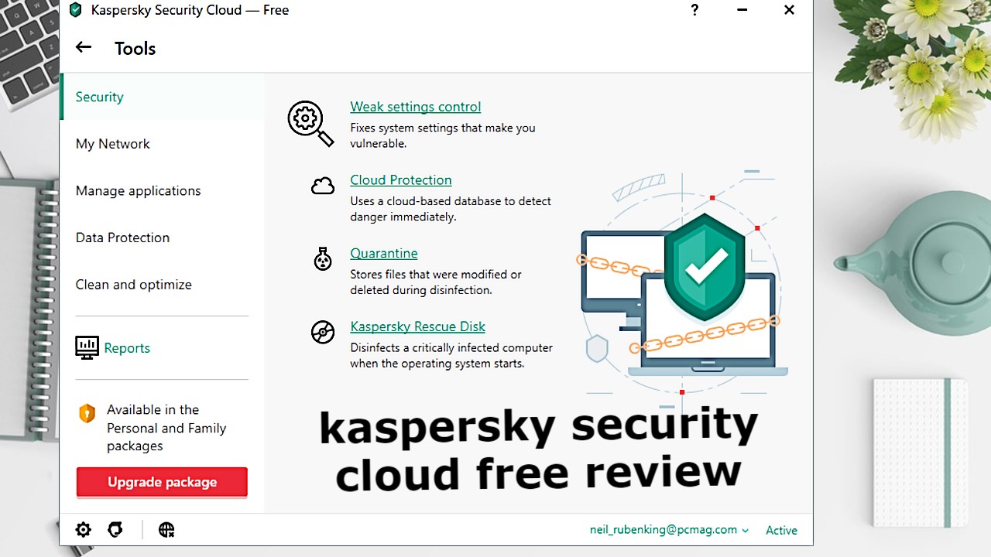Open the Reports link
The image size is (991, 557).
127,348
